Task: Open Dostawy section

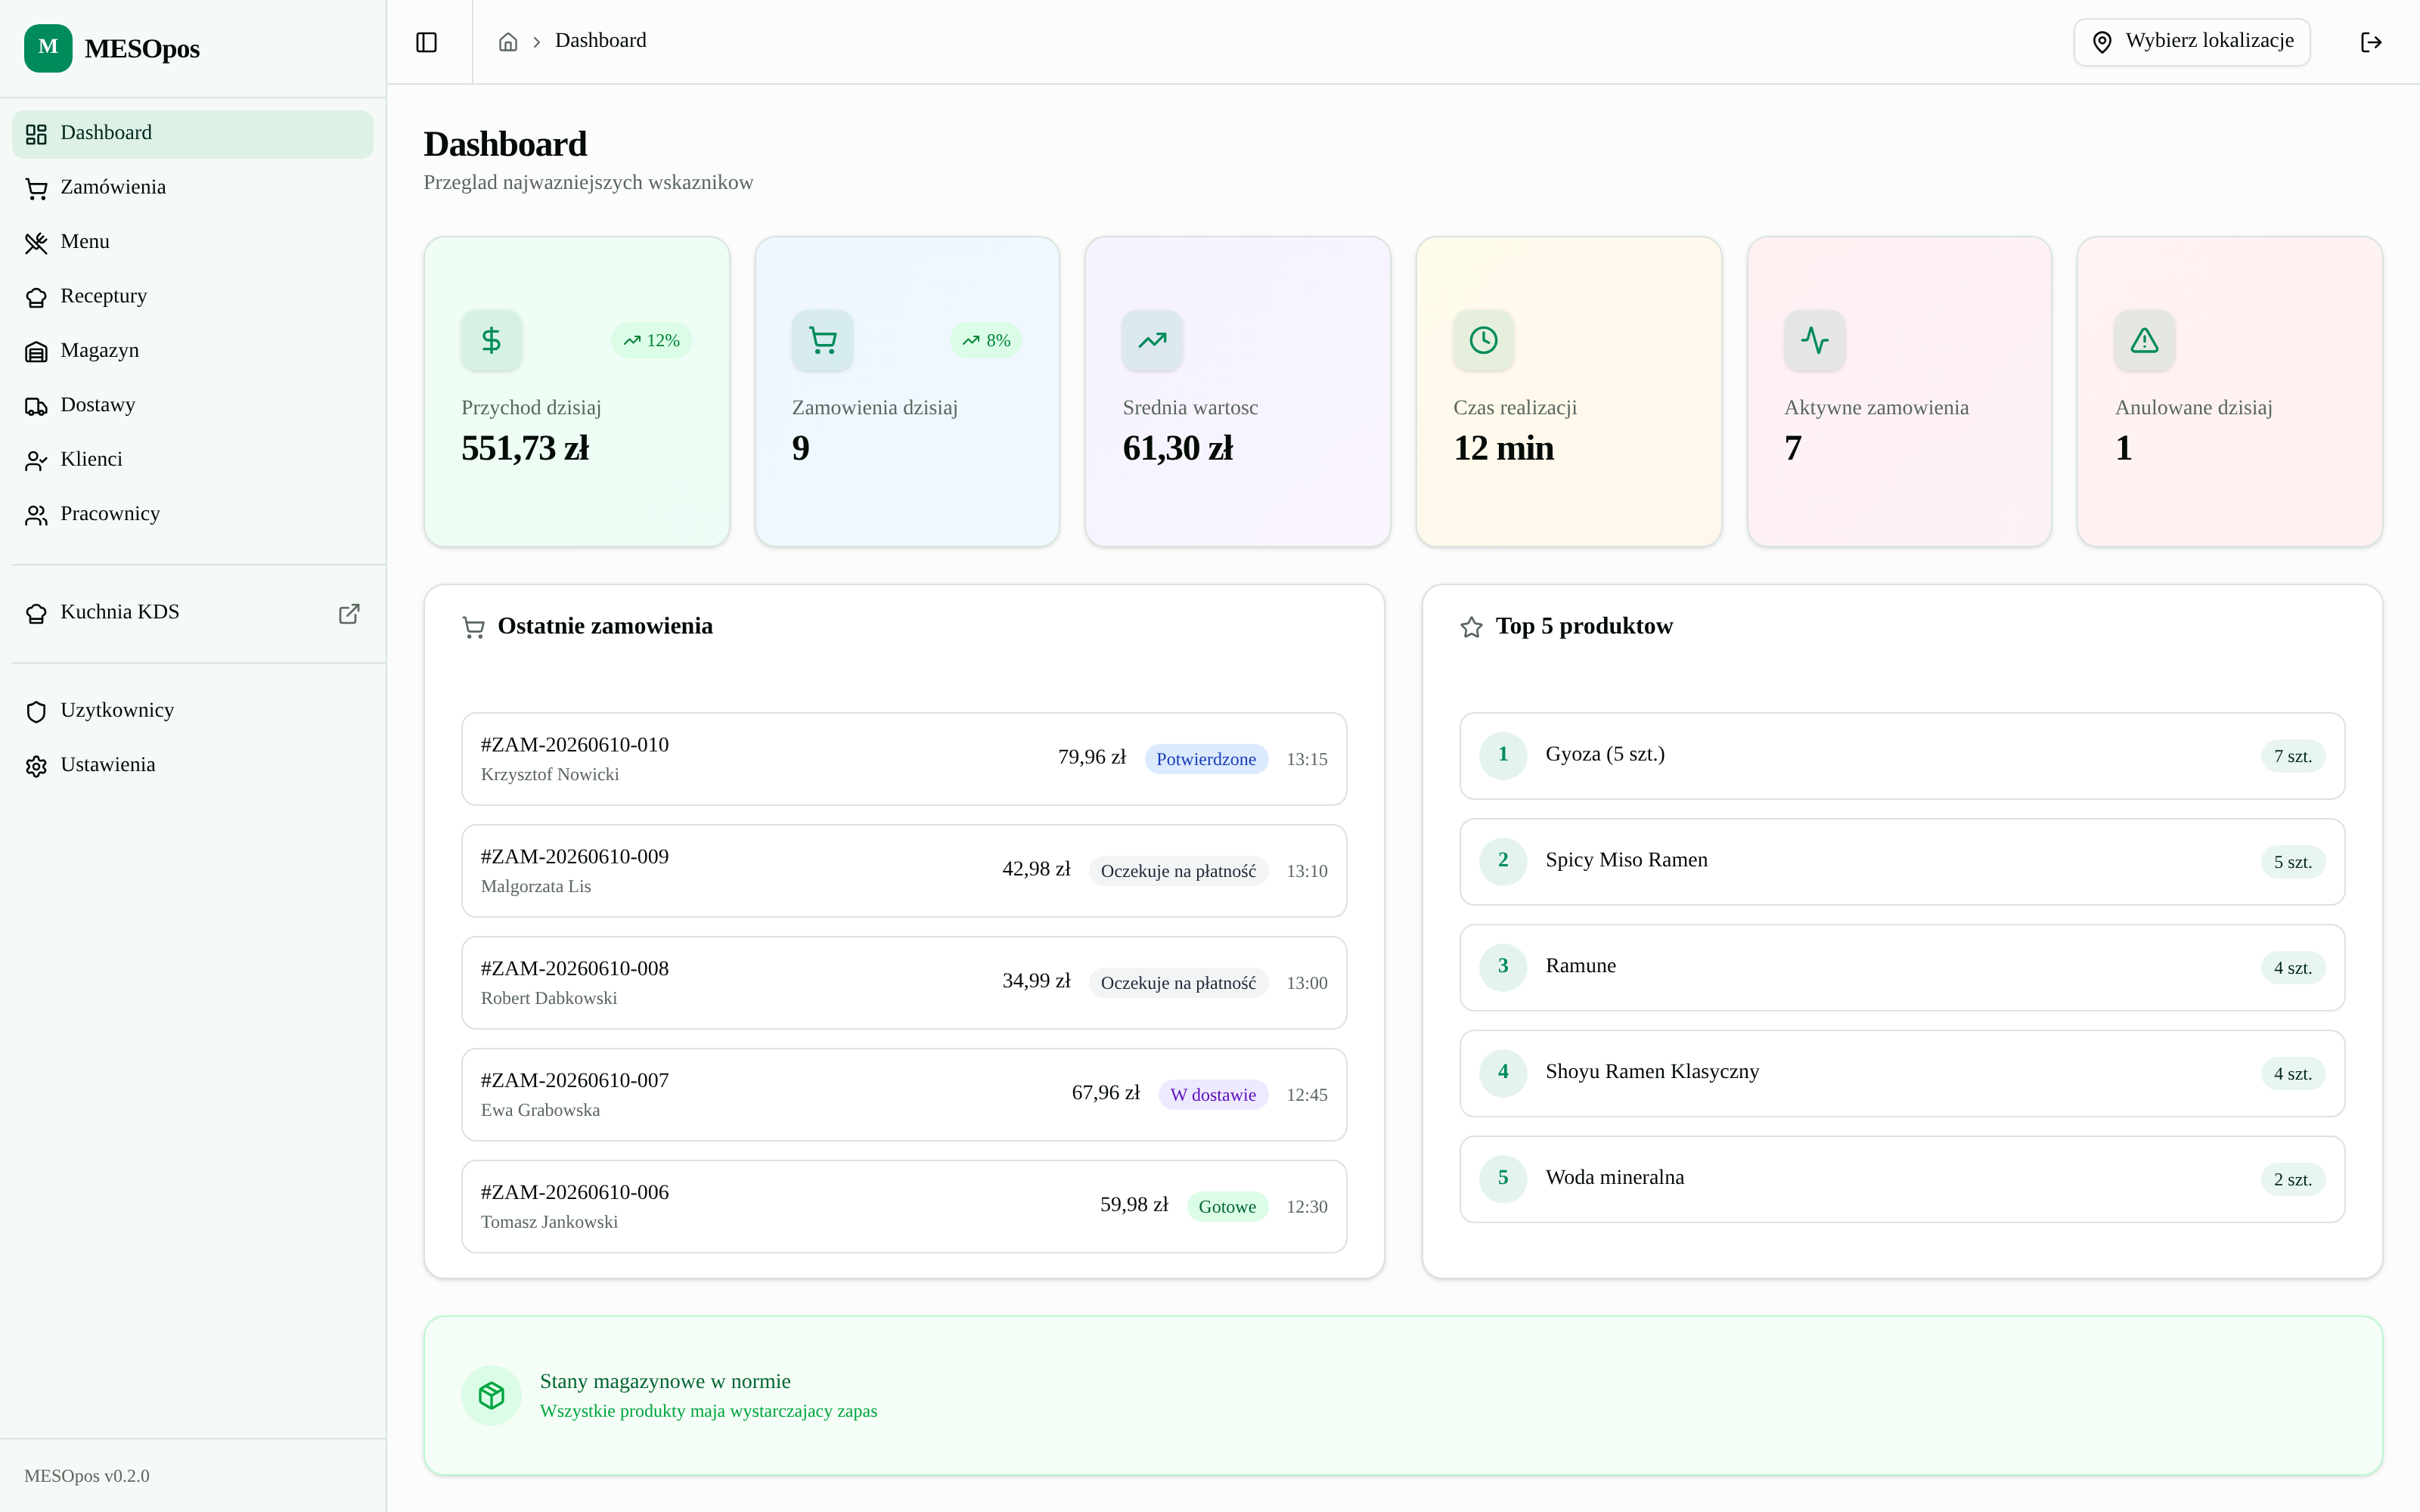Action: pyautogui.click(x=192, y=406)
